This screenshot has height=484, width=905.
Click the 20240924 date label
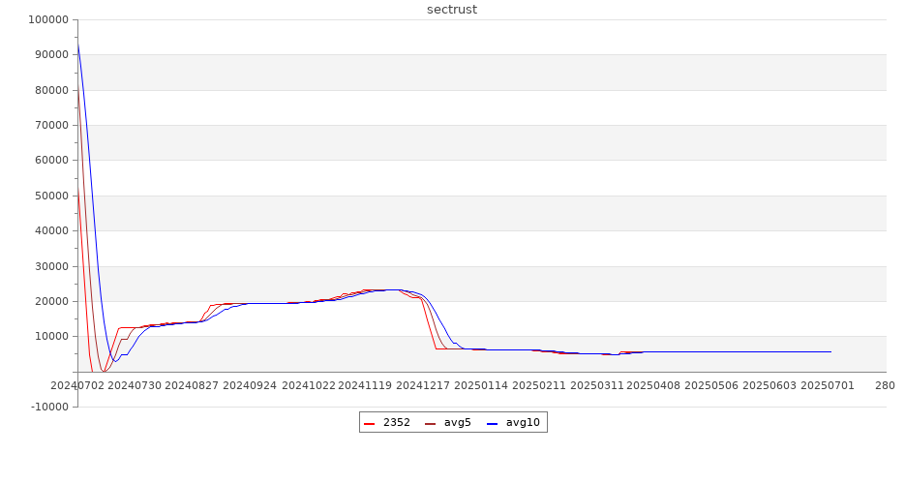(250, 385)
